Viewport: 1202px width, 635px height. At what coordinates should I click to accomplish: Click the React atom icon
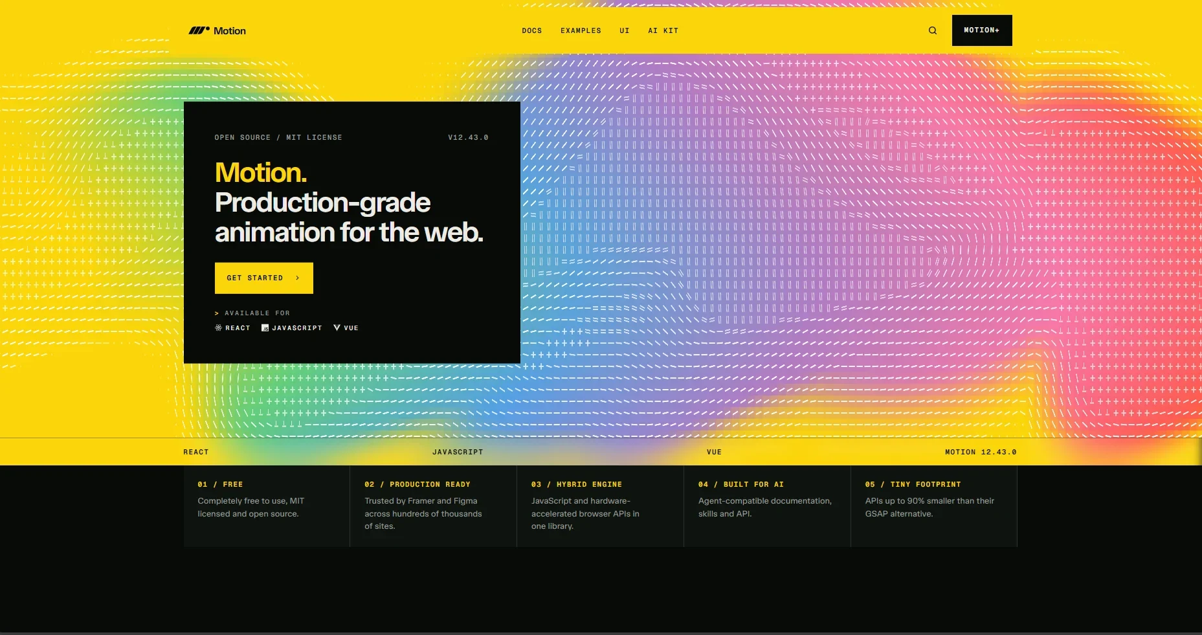[218, 328]
